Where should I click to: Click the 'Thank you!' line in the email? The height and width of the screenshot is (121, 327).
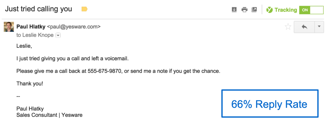(x=30, y=84)
